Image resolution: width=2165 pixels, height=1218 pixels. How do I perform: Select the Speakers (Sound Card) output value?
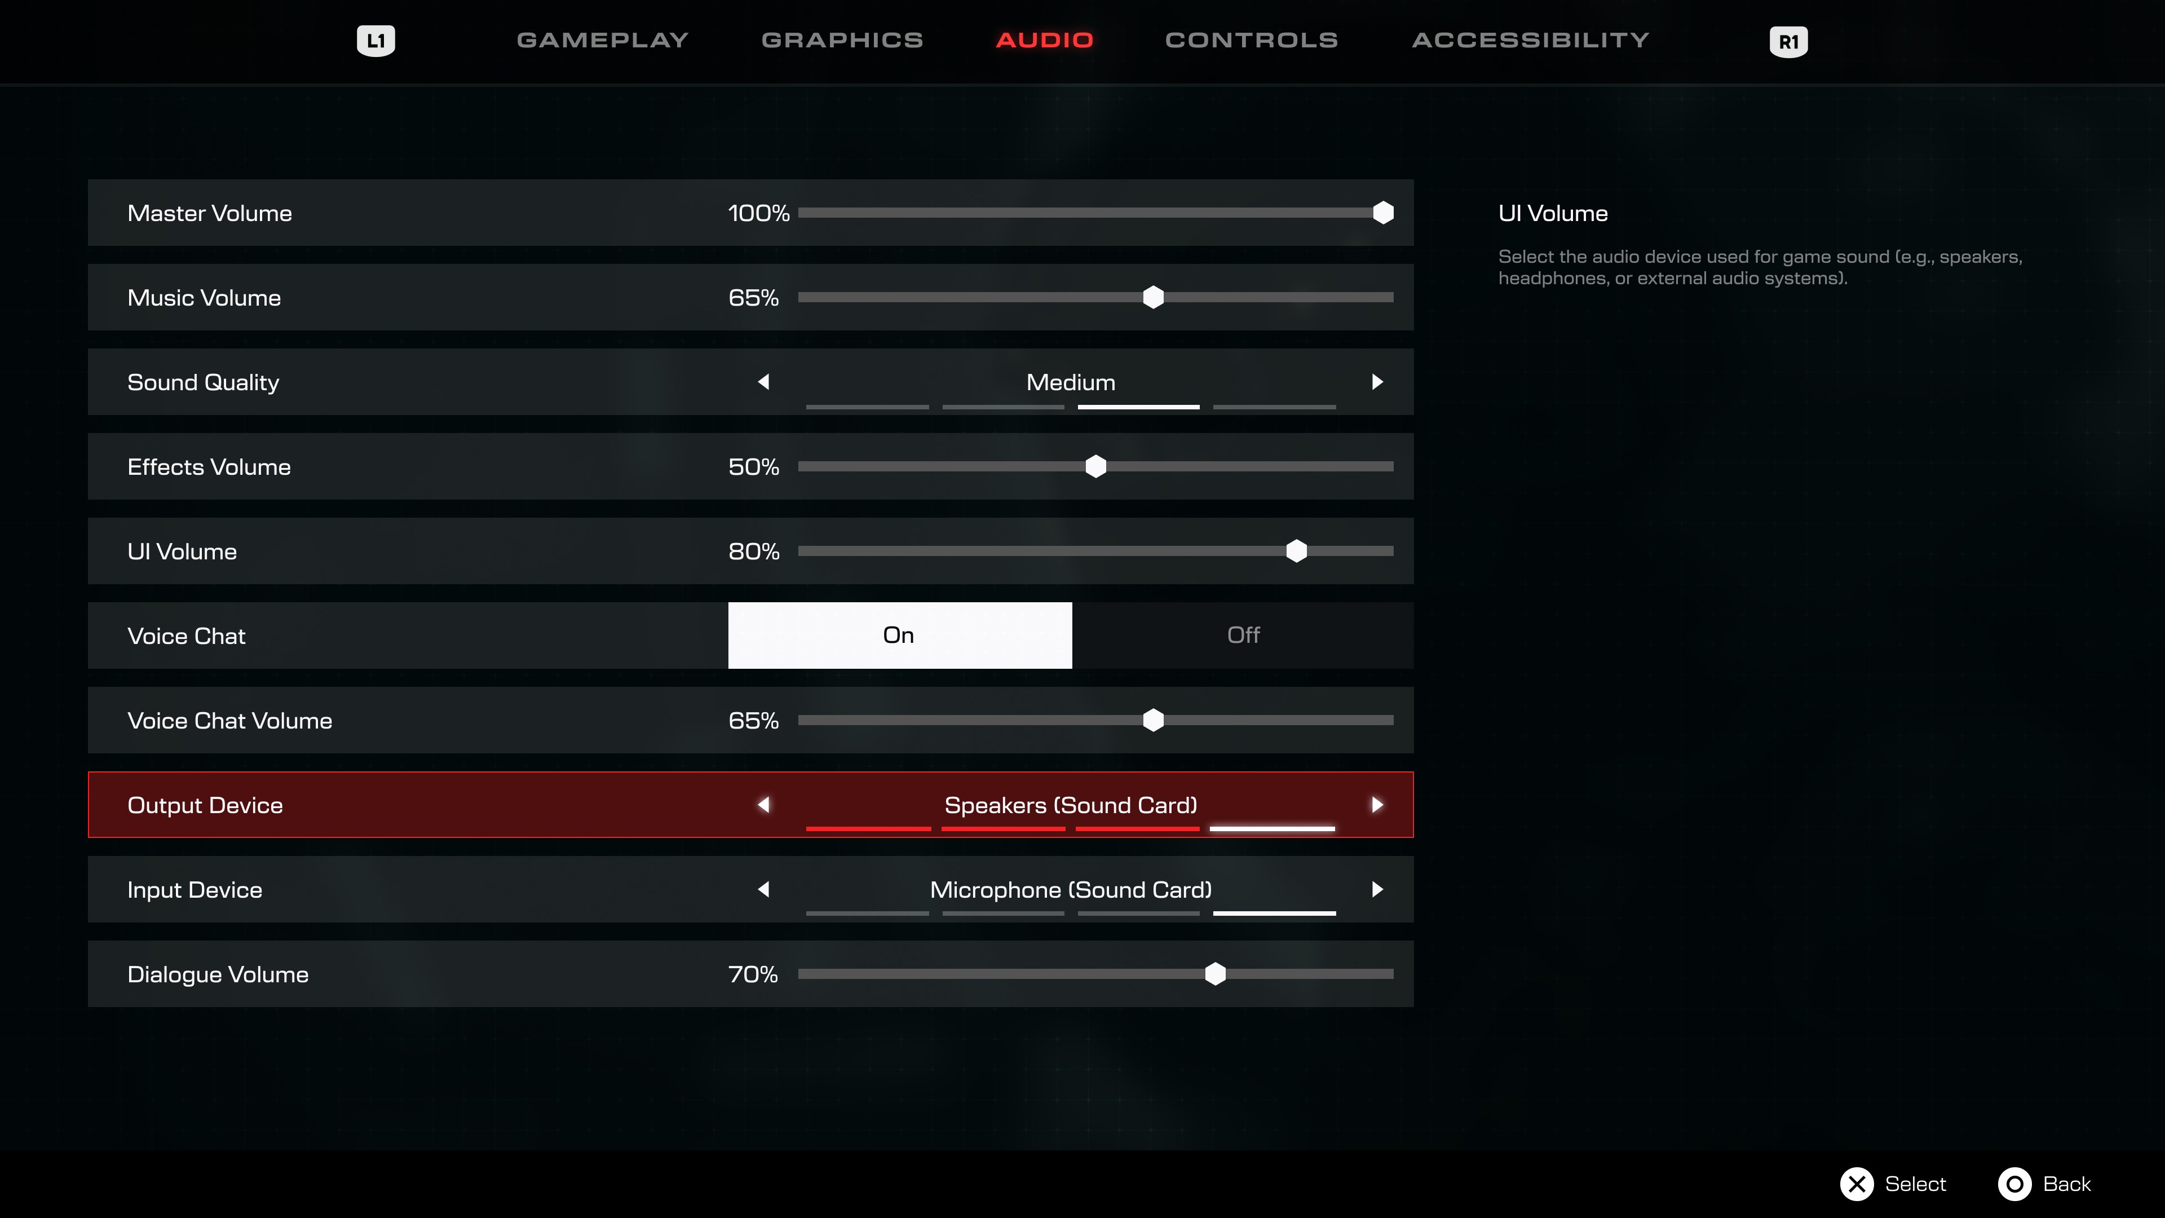[1070, 805]
